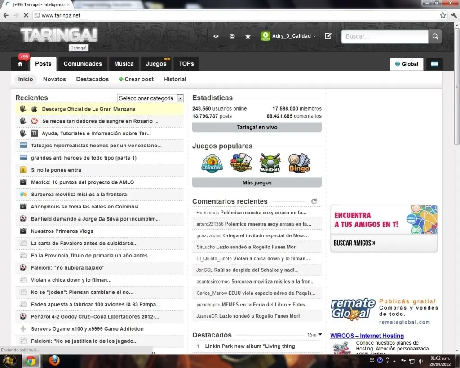Open post Descarga Oficial de La Gran Manzana
The height and width of the screenshot is (368, 460).
pos(88,109)
